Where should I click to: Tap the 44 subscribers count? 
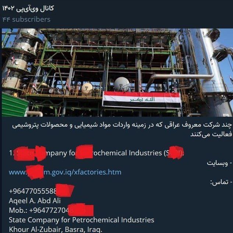27,20
